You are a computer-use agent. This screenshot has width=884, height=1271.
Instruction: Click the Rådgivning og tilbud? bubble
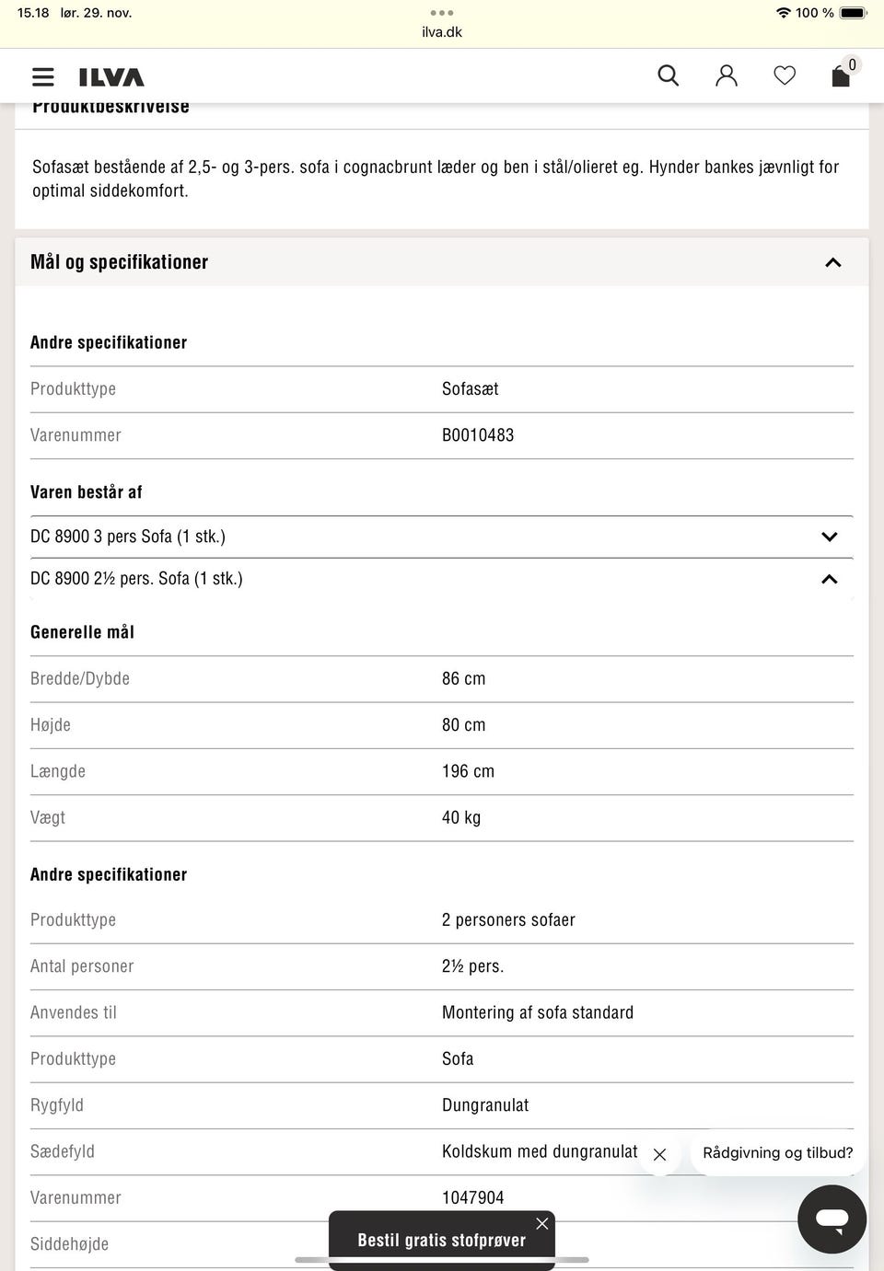coord(777,1152)
